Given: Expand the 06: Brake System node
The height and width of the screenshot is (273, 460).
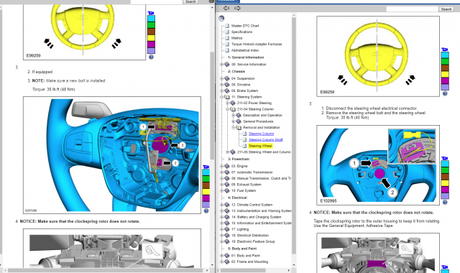Looking at the screenshot, I should coord(222,91).
